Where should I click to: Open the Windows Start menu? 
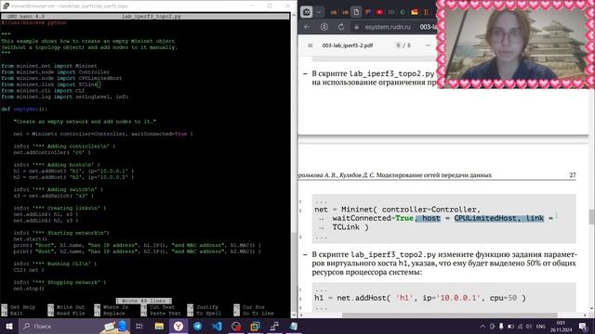pos(8,326)
